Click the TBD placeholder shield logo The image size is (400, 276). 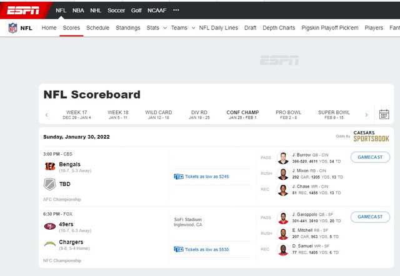click(50, 184)
